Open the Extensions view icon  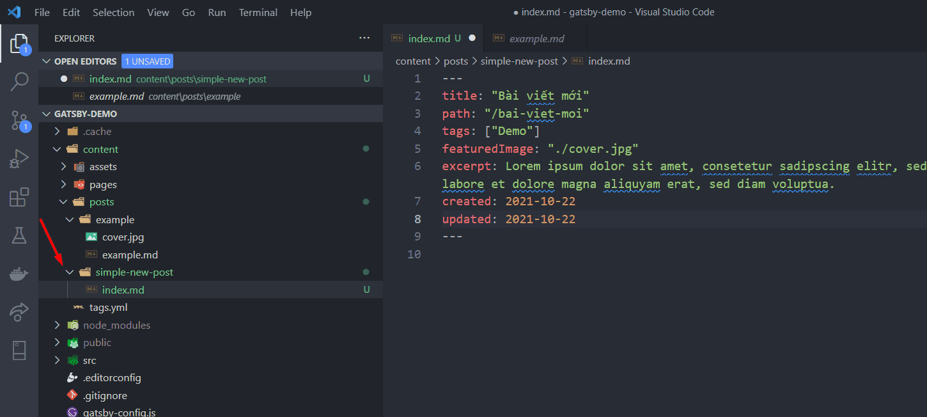pos(19,198)
